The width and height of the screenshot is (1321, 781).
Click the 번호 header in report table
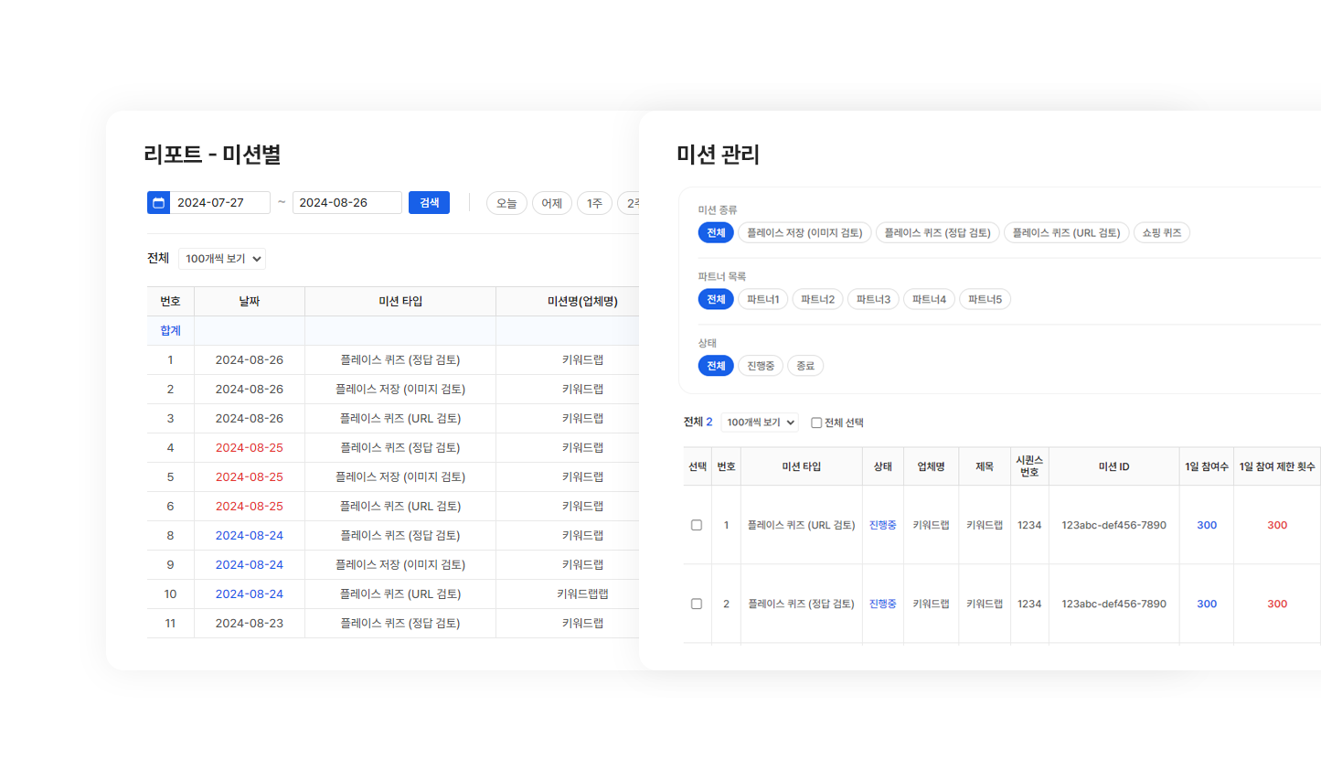pyautogui.click(x=170, y=301)
